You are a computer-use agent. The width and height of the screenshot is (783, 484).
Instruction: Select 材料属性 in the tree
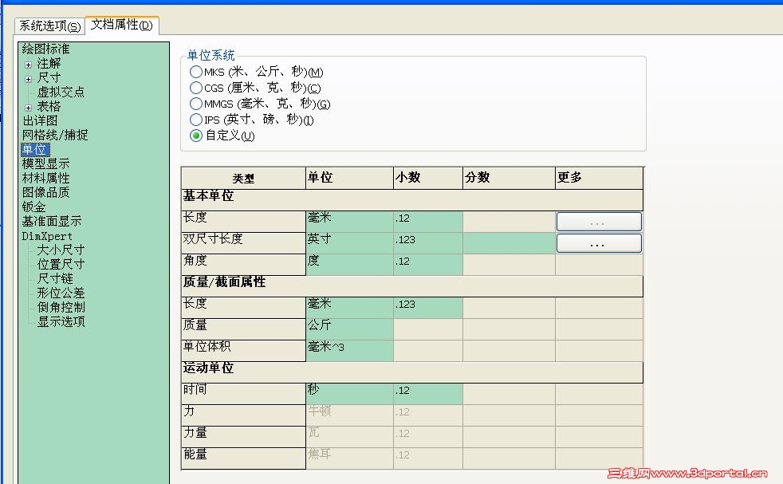[45, 178]
